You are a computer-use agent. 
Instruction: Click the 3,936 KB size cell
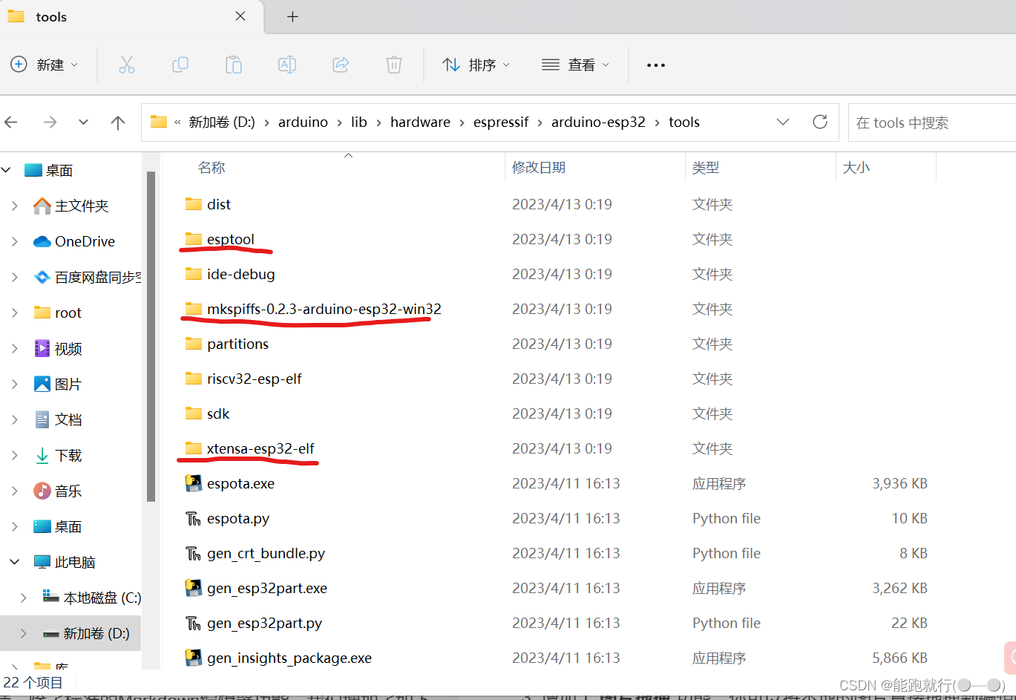point(899,483)
